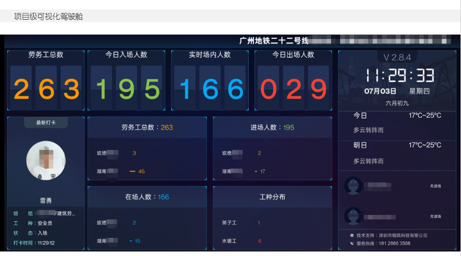
Task: Click the blue 166 flip counter
Action: (x=210, y=89)
